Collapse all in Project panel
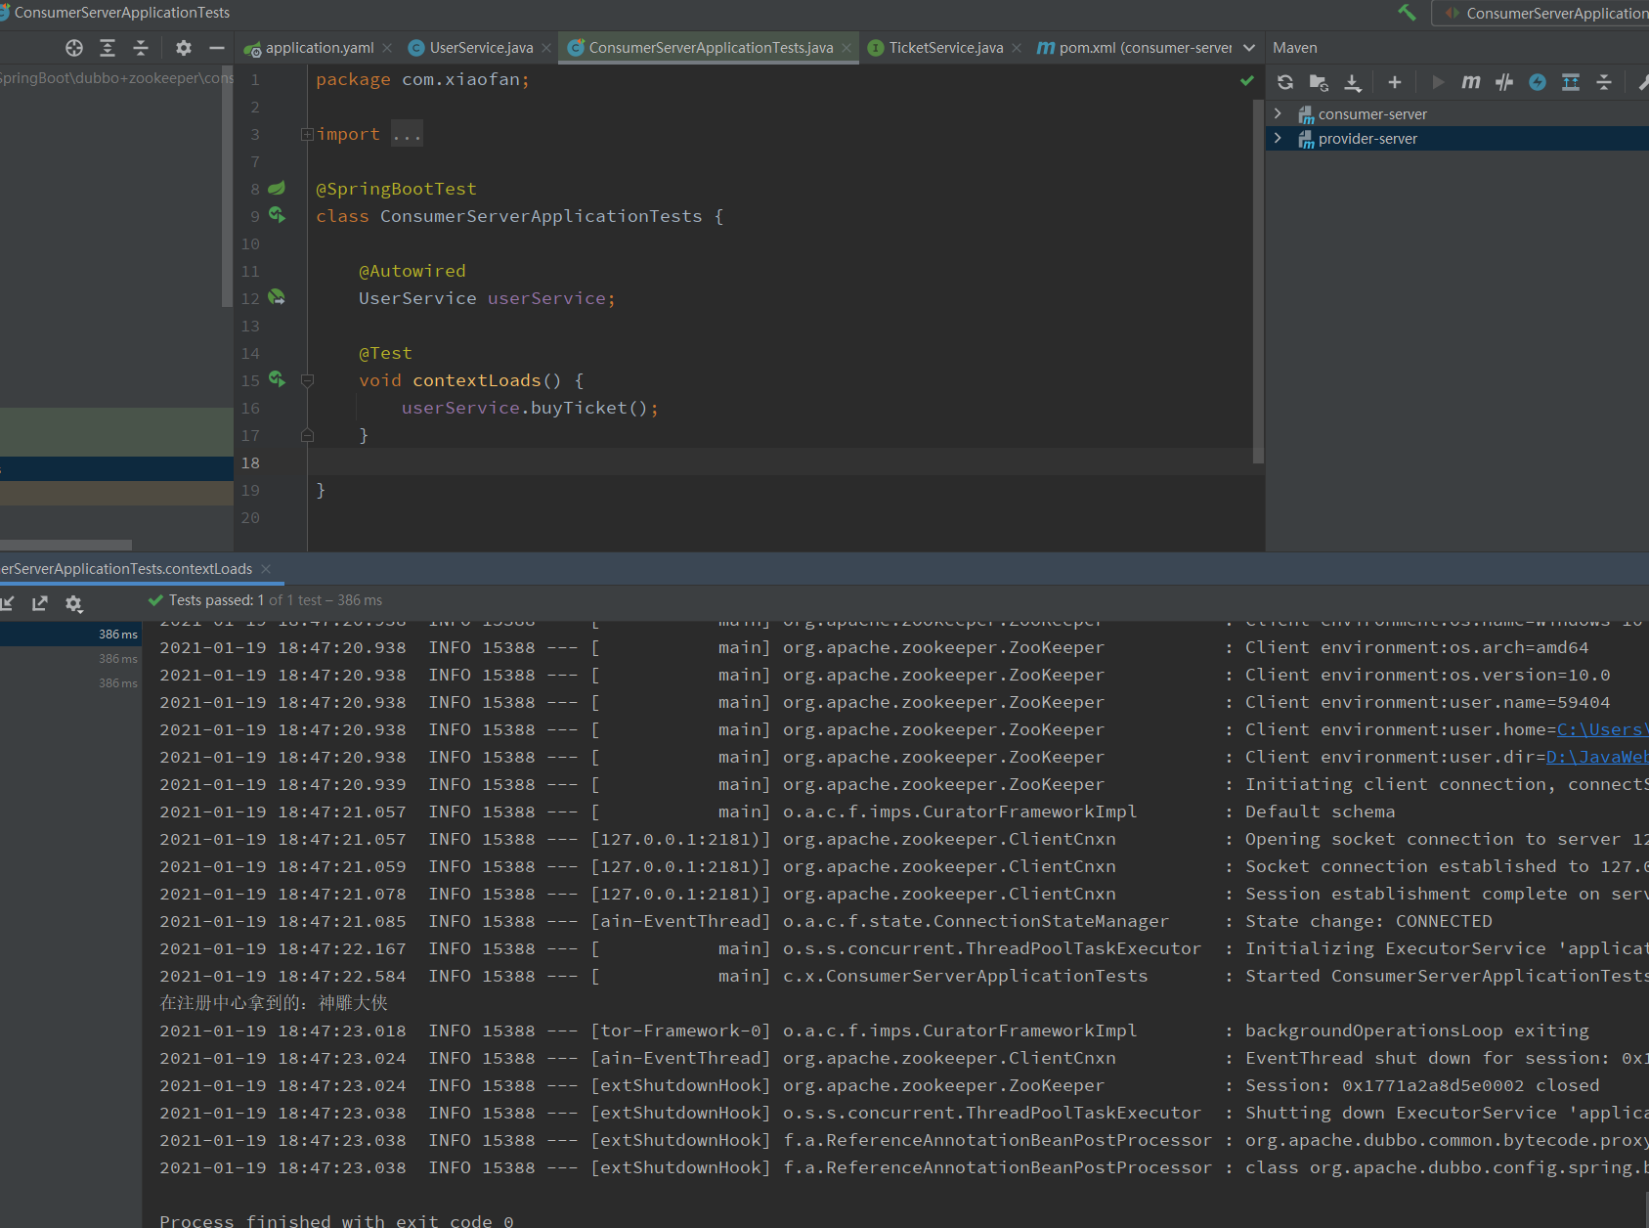The width and height of the screenshot is (1649, 1228). click(141, 48)
